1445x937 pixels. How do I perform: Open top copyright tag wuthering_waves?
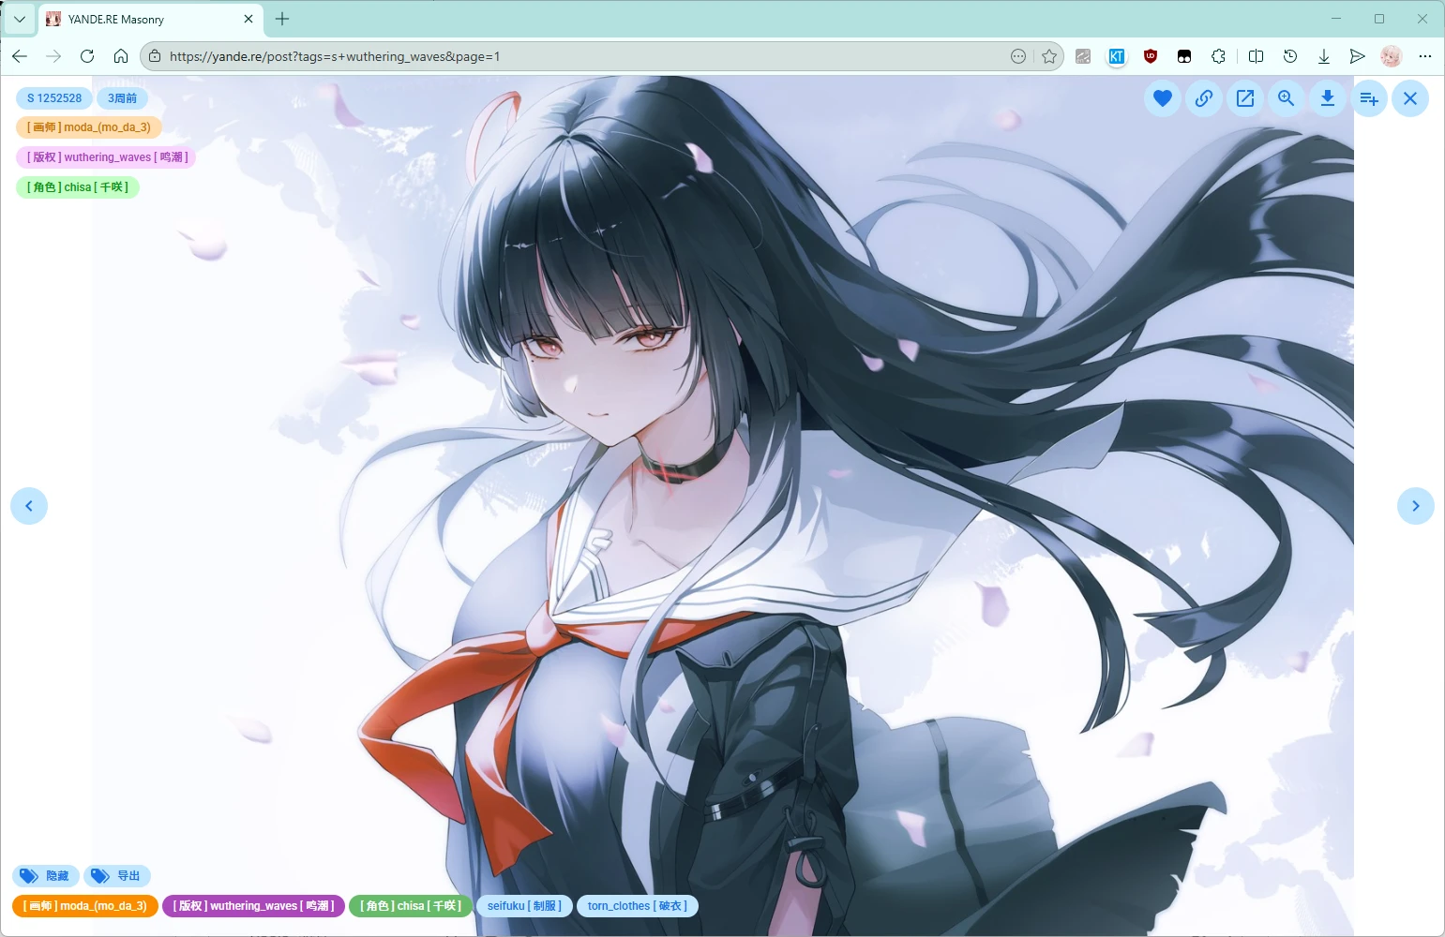pyautogui.click(x=106, y=157)
